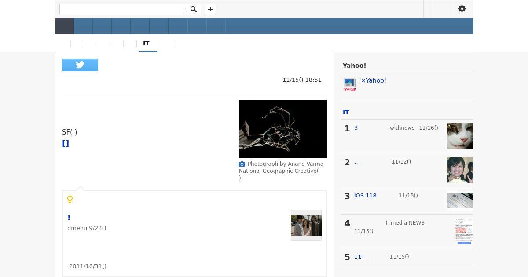Click the plus button beside search
Screen dimensions: 528x277
[x=210, y=9]
